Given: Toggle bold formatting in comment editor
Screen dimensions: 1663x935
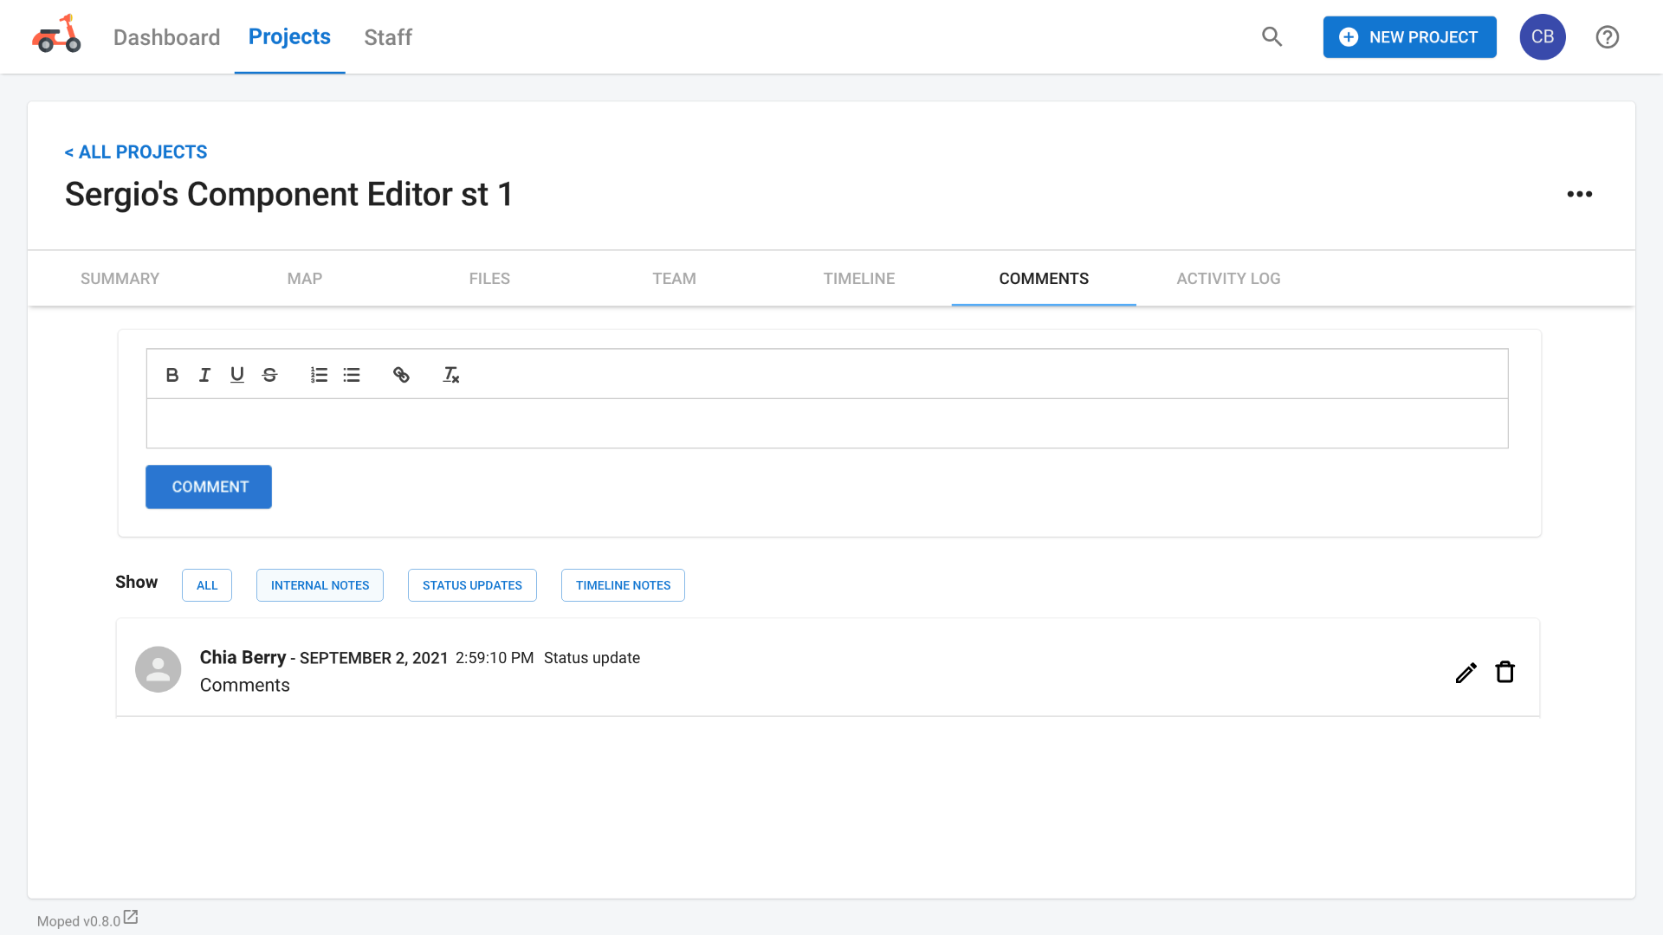Looking at the screenshot, I should 172,375.
